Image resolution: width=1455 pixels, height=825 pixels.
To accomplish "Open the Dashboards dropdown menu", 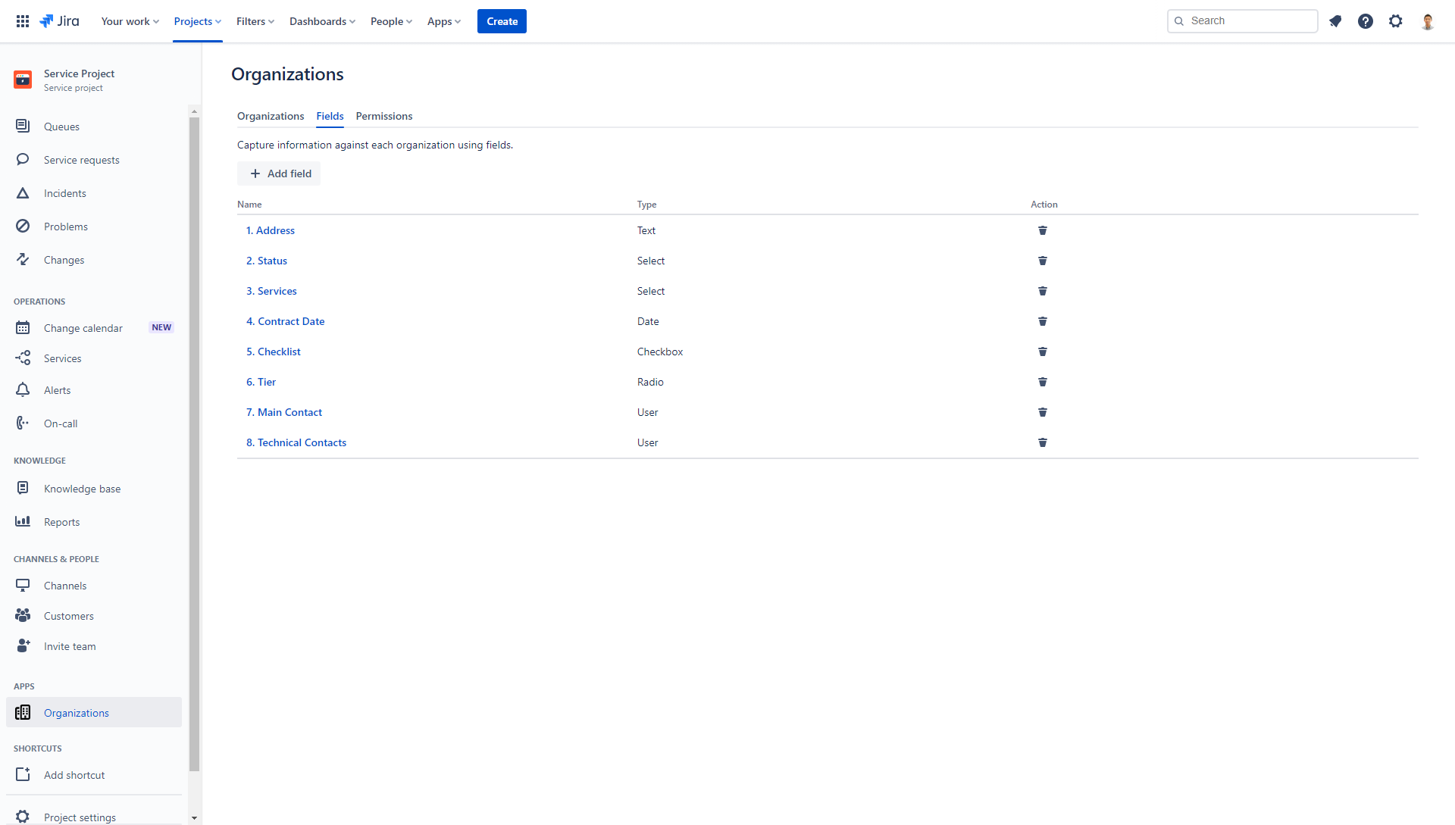I will coord(322,21).
